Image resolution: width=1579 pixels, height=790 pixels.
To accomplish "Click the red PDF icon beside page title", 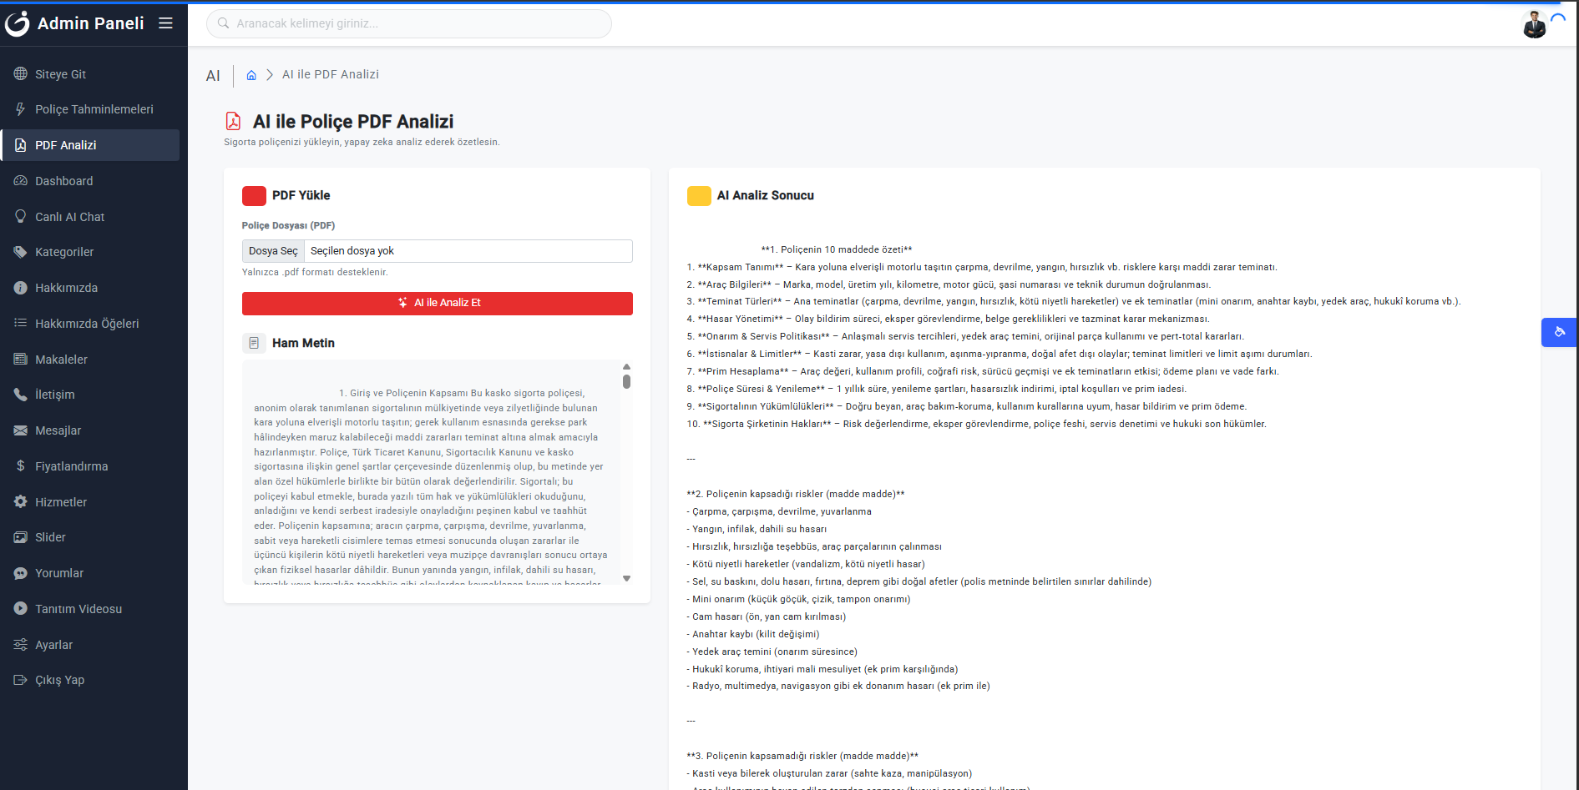I will pyautogui.click(x=234, y=122).
